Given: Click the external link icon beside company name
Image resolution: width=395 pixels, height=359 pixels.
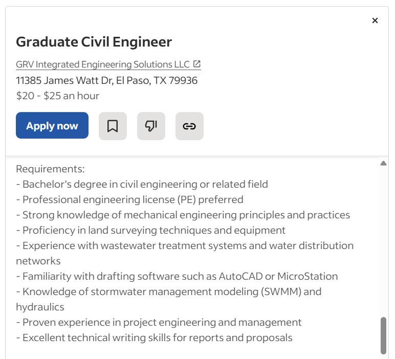Looking at the screenshot, I should pos(197,64).
